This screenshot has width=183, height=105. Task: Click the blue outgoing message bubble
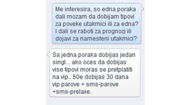[97, 24]
